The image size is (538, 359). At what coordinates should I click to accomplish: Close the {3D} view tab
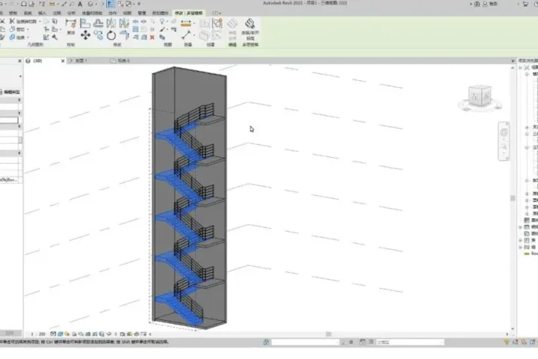tap(63, 61)
